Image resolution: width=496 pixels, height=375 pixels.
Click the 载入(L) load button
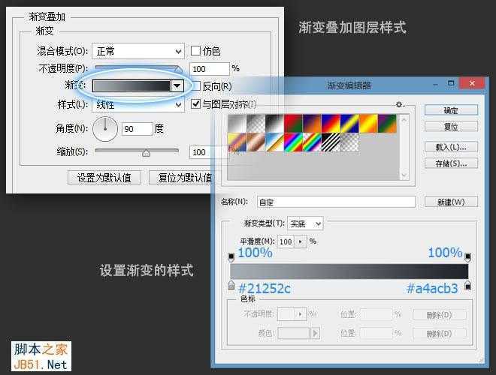[x=451, y=147]
